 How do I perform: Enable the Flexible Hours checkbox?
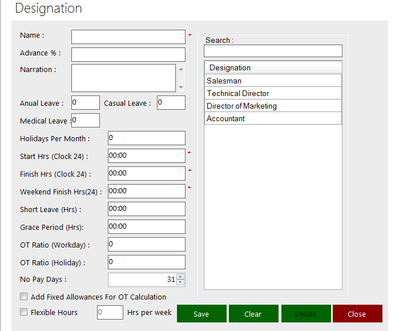[23, 312]
